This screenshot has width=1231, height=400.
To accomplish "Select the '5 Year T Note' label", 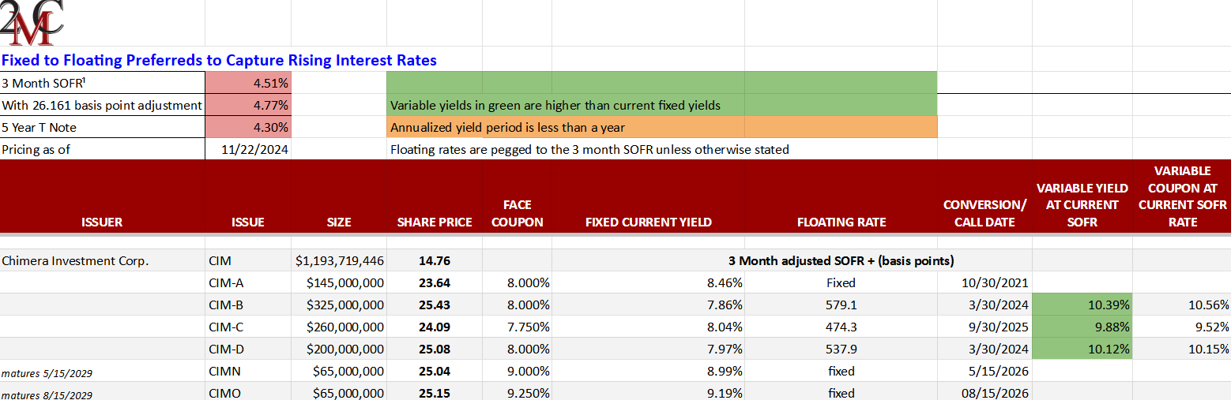I will 103,127.
